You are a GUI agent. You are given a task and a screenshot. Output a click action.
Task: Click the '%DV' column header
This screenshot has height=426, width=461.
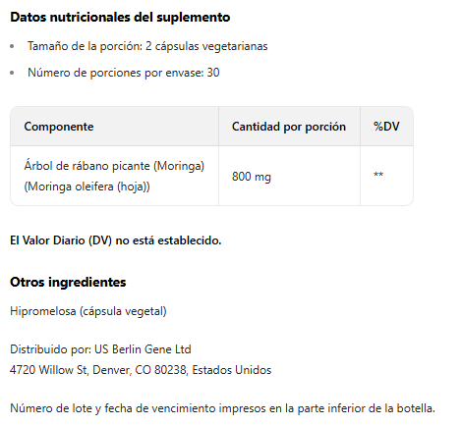[x=386, y=127]
